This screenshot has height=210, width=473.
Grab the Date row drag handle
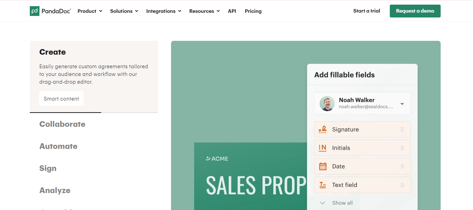pos(402,166)
